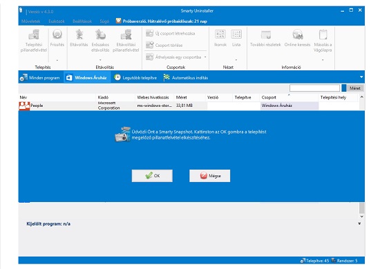Open További részletek details
The height and width of the screenshot is (269, 380).
pos(265,39)
